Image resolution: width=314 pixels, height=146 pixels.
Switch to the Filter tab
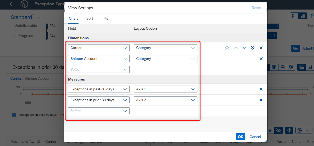105,19
